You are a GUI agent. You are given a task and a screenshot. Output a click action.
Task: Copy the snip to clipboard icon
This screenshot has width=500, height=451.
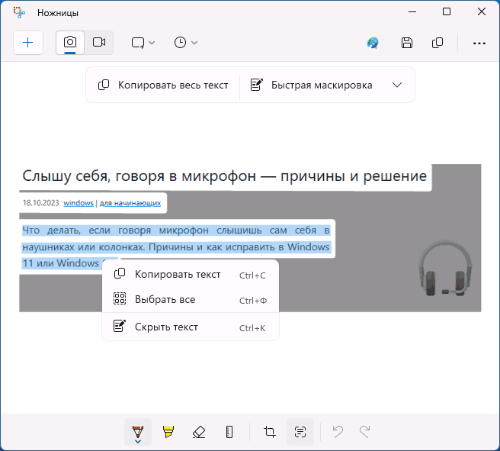437,43
